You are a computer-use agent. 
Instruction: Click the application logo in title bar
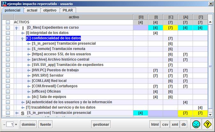pyautogui.click(x=4, y=3)
